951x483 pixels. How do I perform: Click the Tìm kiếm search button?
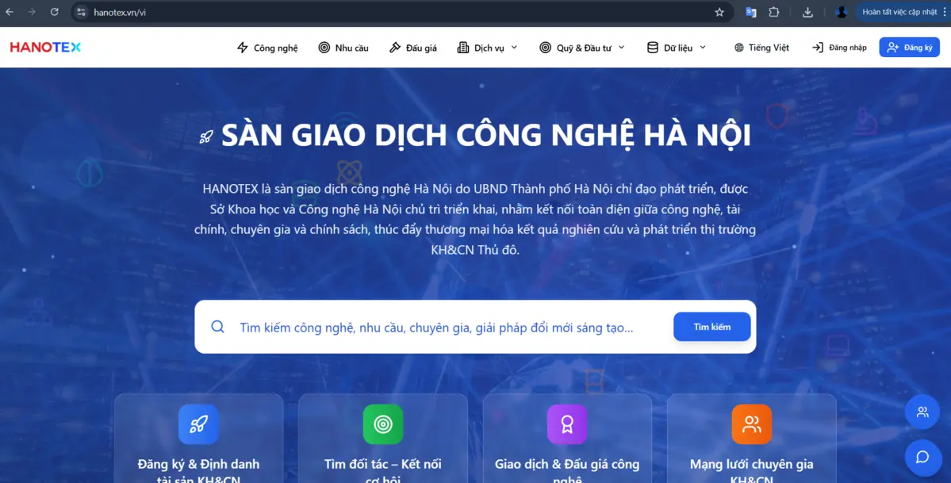click(712, 327)
